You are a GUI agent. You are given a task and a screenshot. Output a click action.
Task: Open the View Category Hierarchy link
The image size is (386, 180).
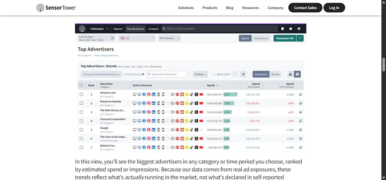coord(106,56)
